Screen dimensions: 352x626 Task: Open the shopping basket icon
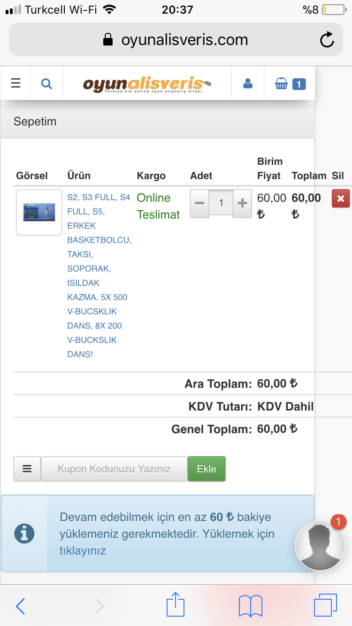click(x=290, y=84)
